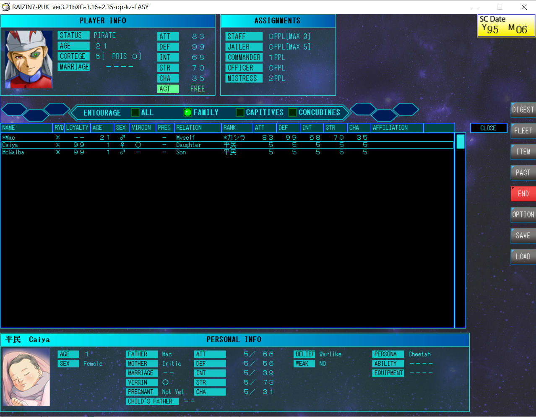Click the player pirate portrait
536x417 pixels.
pyautogui.click(x=29, y=59)
